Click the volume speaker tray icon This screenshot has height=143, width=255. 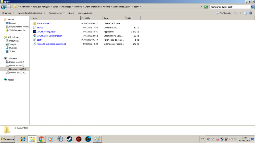click(x=235, y=139)
